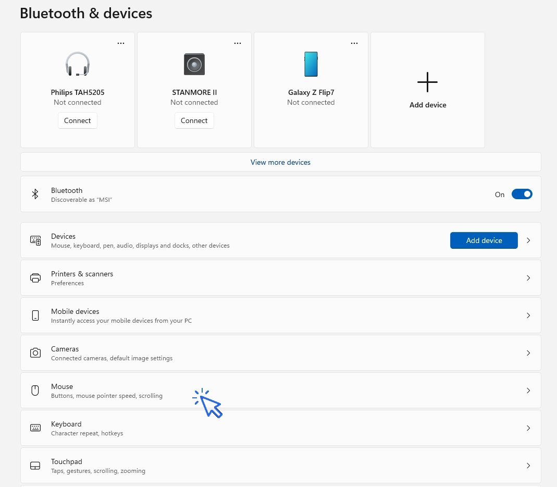Click the Mobile devices phone icon
The width and height of the screenshot is (557, 487).
(x=35, y=315)
